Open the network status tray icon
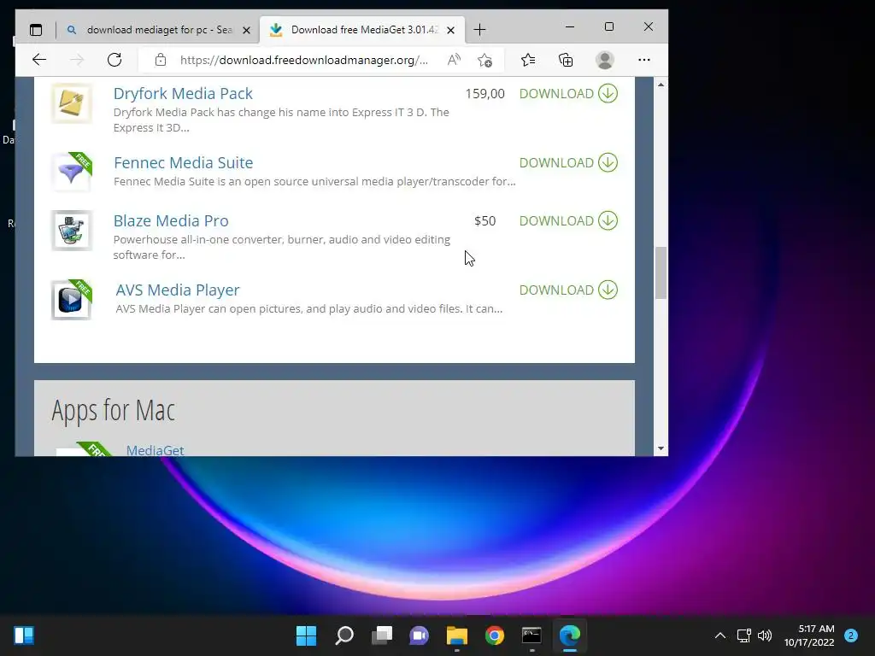 (744, 635)
